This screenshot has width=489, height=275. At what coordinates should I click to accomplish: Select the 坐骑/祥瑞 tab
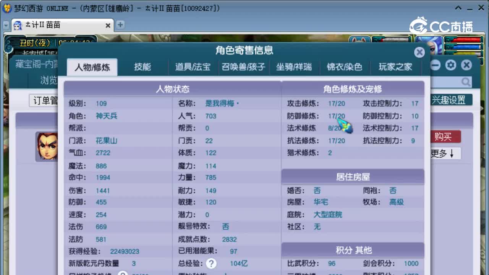[x=294, y=67]
